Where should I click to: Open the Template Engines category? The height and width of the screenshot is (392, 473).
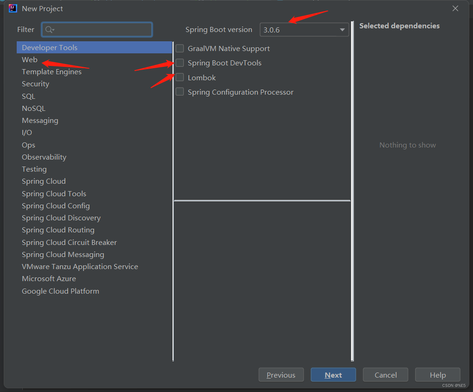(95, 72)
